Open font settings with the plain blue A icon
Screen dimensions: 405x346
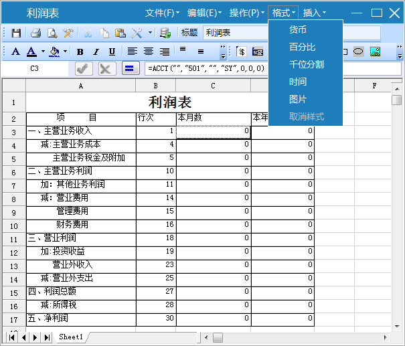click(x=16, y=52)
